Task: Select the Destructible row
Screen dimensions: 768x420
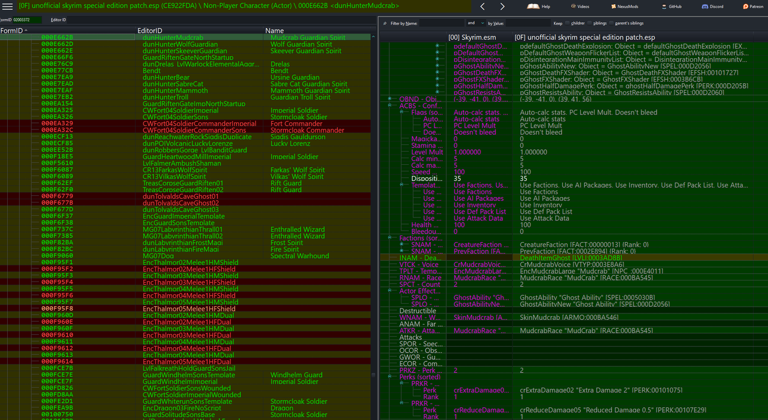Action: 574,311
